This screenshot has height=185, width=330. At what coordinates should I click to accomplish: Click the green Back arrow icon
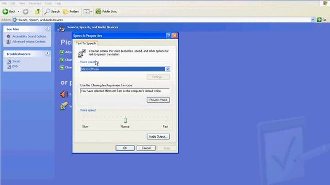5,11
